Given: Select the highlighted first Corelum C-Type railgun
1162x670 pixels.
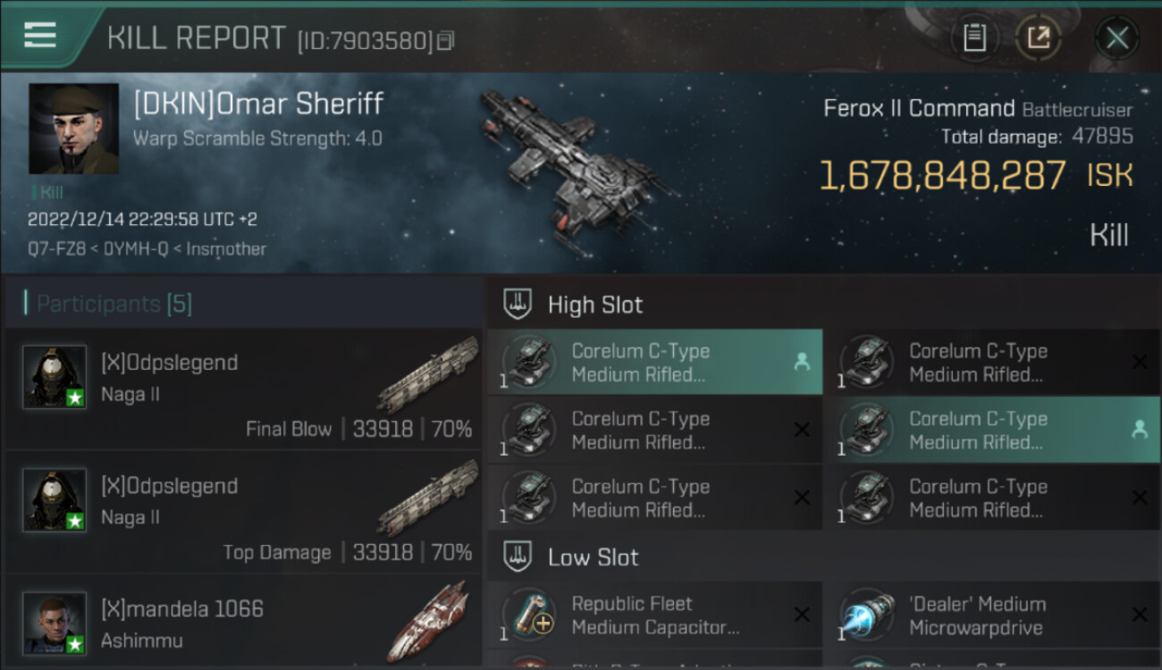Looking at the screenshot, I should point(655,363).
